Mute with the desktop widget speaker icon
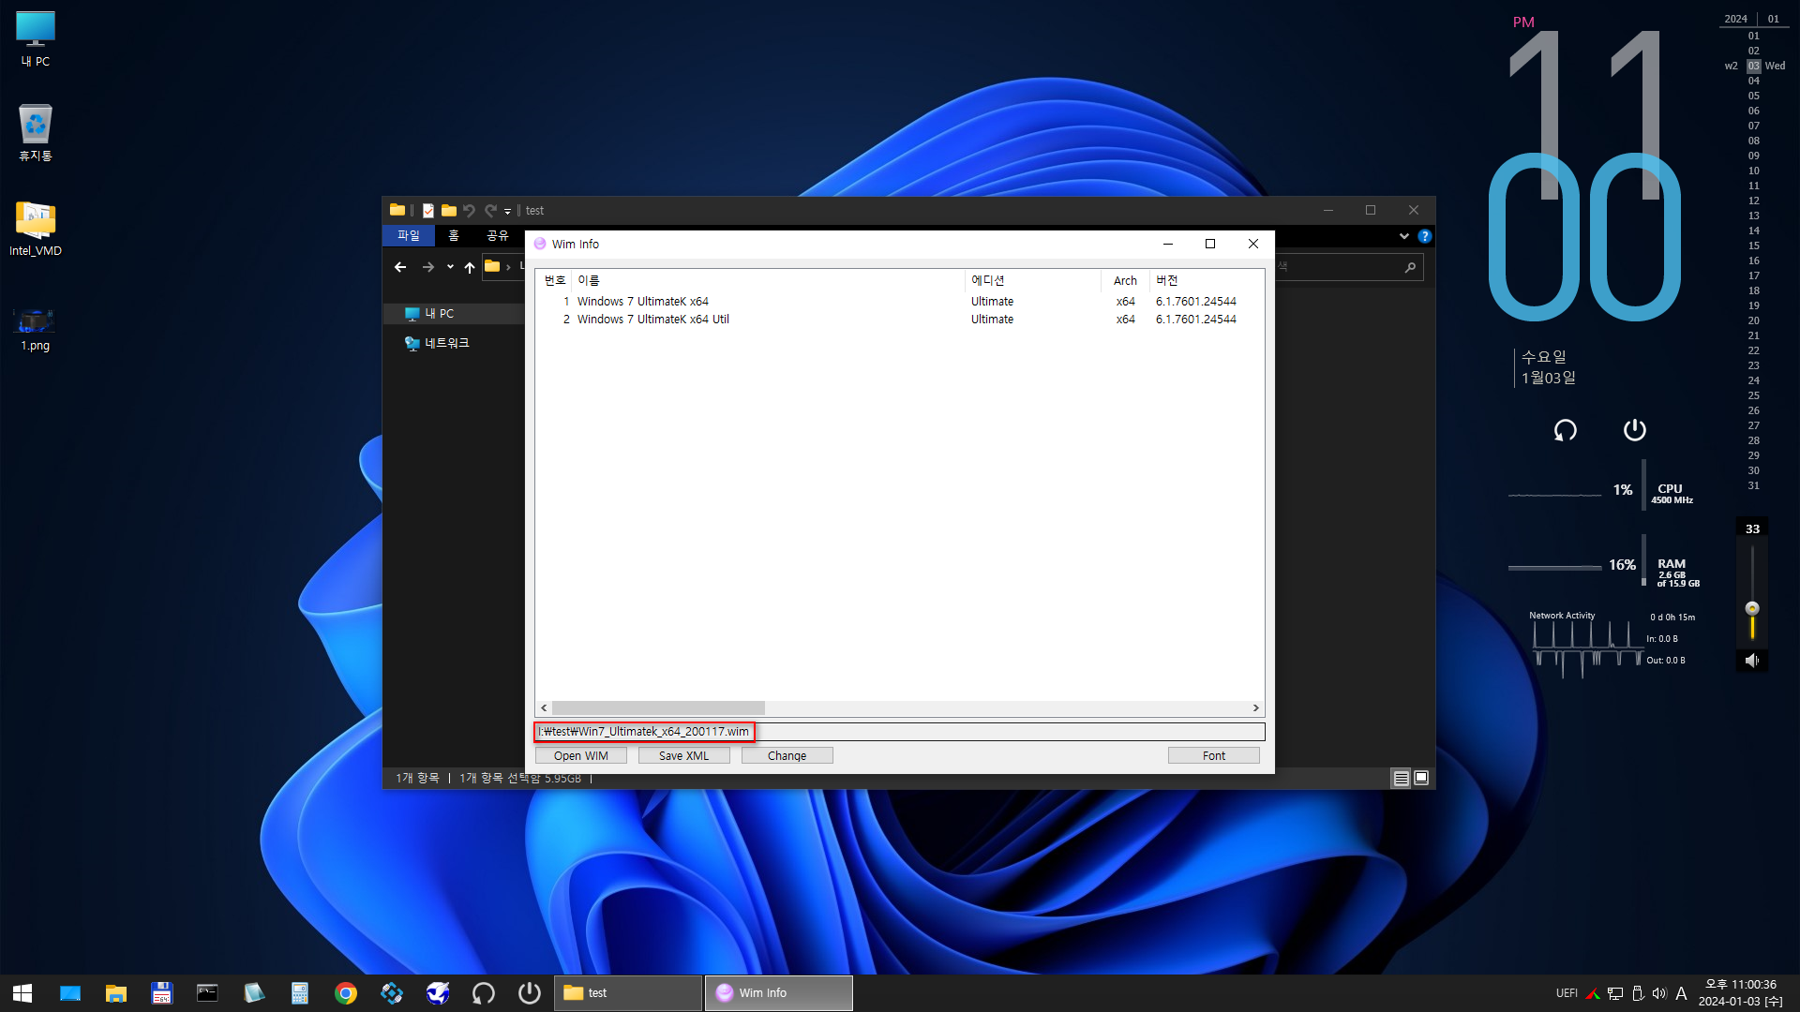Viewport: 1800px width, 1012px height. click(x=1751, y=661)
